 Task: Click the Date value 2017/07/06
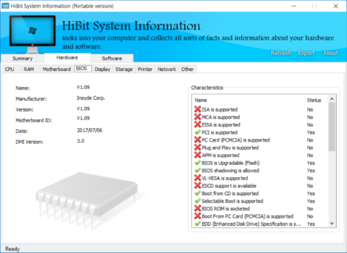(90, 130)
